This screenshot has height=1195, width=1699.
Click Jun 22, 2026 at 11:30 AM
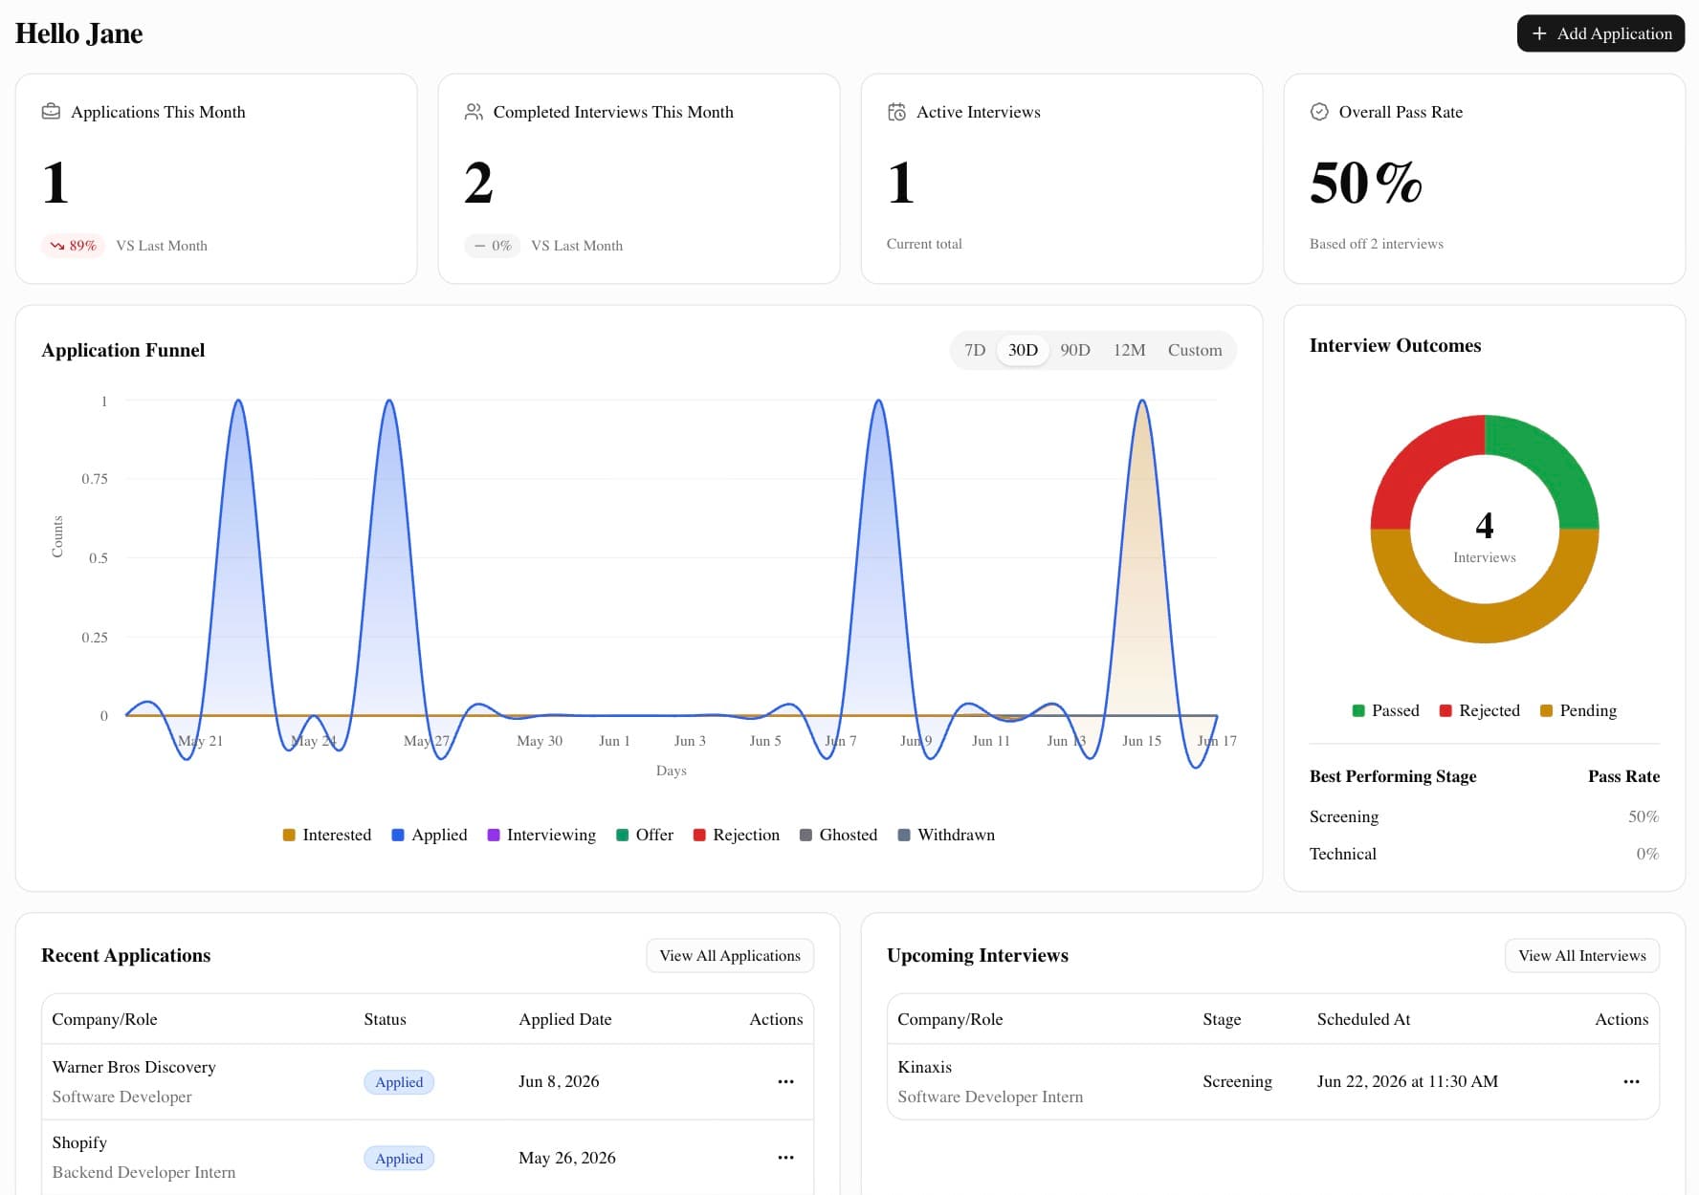pyautogui.click(x=1407, y=1081)
